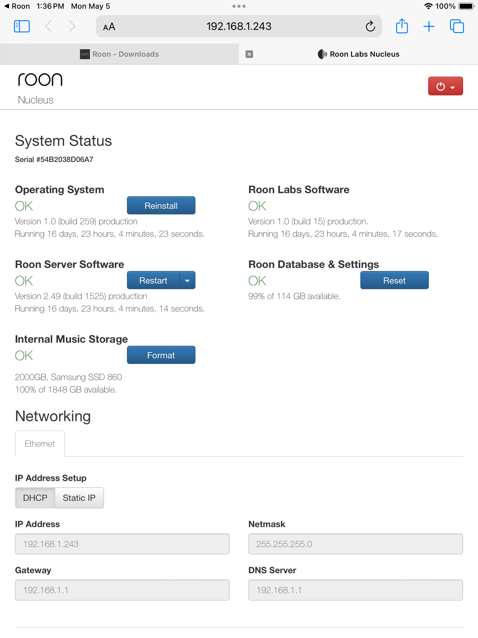Open the Safari sidebar panel
The image size is (478, 638).
tap(22, 26)
